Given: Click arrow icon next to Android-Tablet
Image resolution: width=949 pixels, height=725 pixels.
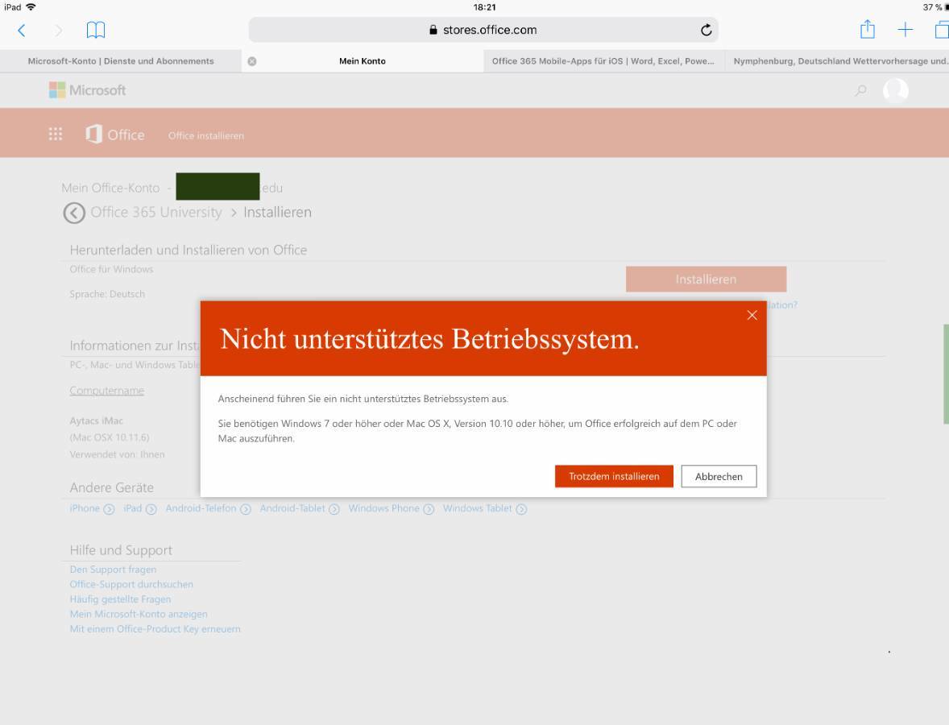Looking at the screenshot, I should click(x=334, y=510).
